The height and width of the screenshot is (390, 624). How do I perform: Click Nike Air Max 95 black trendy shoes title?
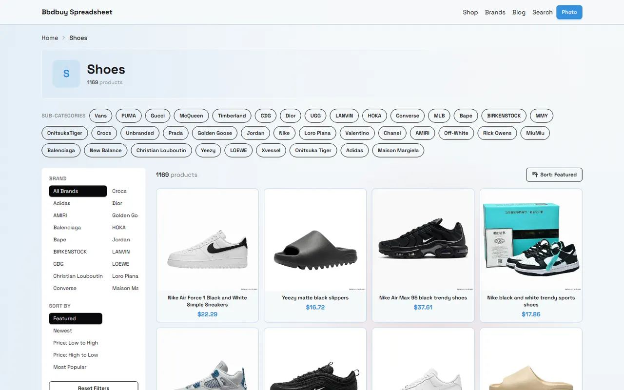pos(423,298)
